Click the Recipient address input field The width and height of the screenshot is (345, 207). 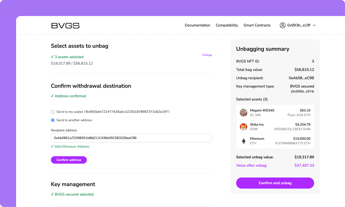(131, 138)
